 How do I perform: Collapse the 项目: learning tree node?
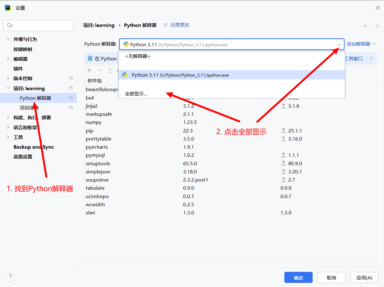(8, 88)
